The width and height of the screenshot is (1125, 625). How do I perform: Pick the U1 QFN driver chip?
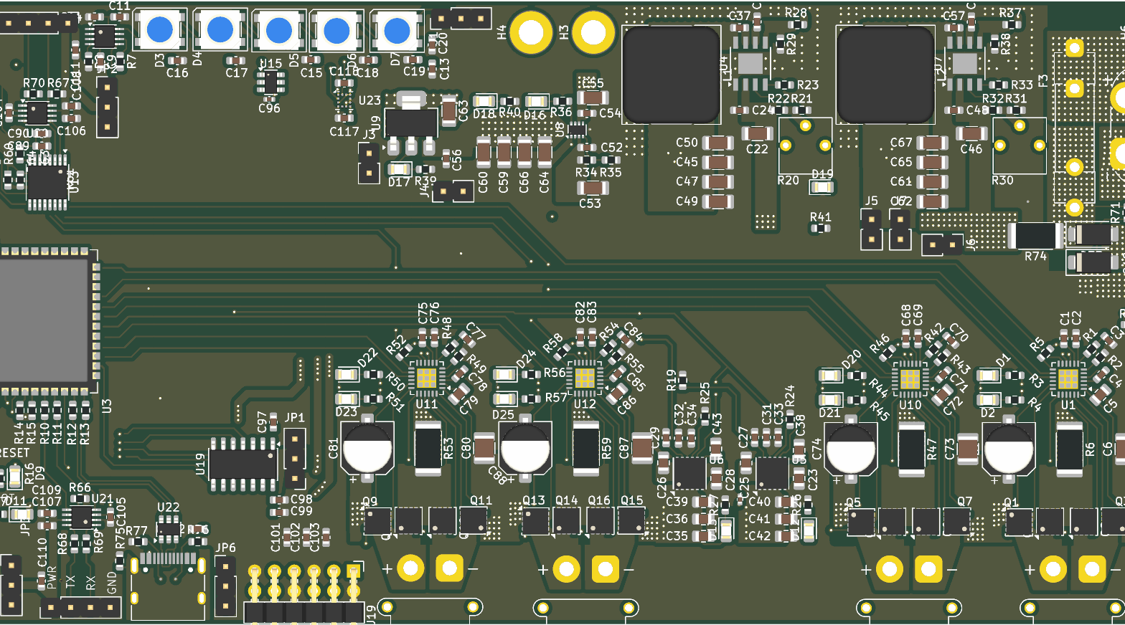(x=1068, y=378)
